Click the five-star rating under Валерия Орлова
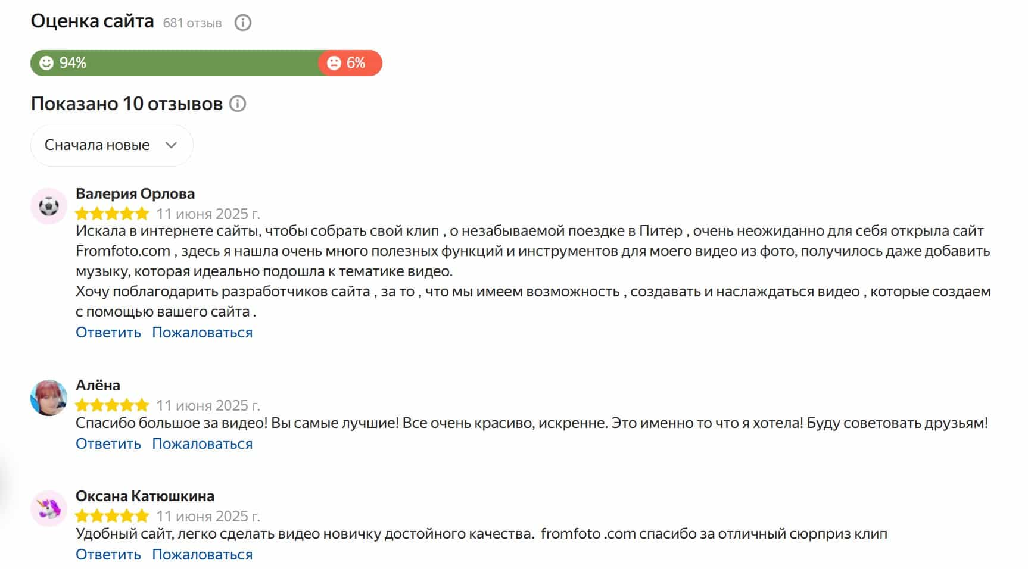The height and width of the screenshot is (569, 1028). [111, 213]
